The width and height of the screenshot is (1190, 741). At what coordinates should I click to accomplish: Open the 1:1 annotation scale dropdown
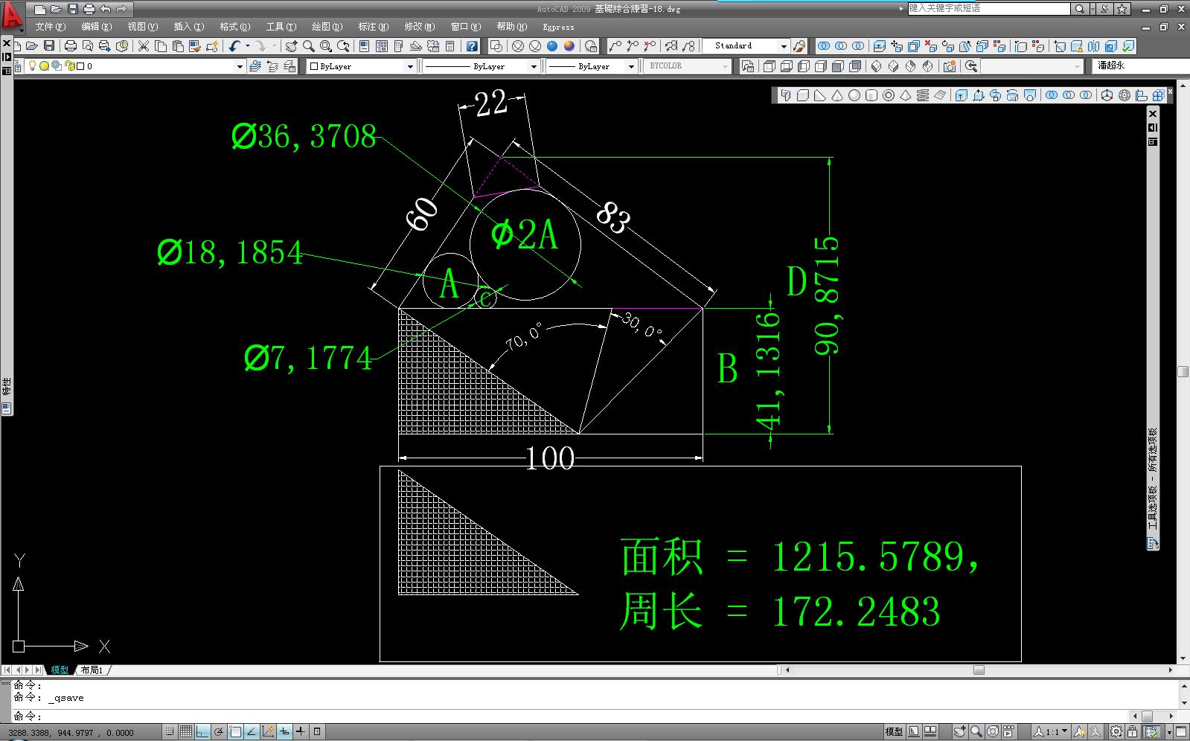[x=1053, y=732]
